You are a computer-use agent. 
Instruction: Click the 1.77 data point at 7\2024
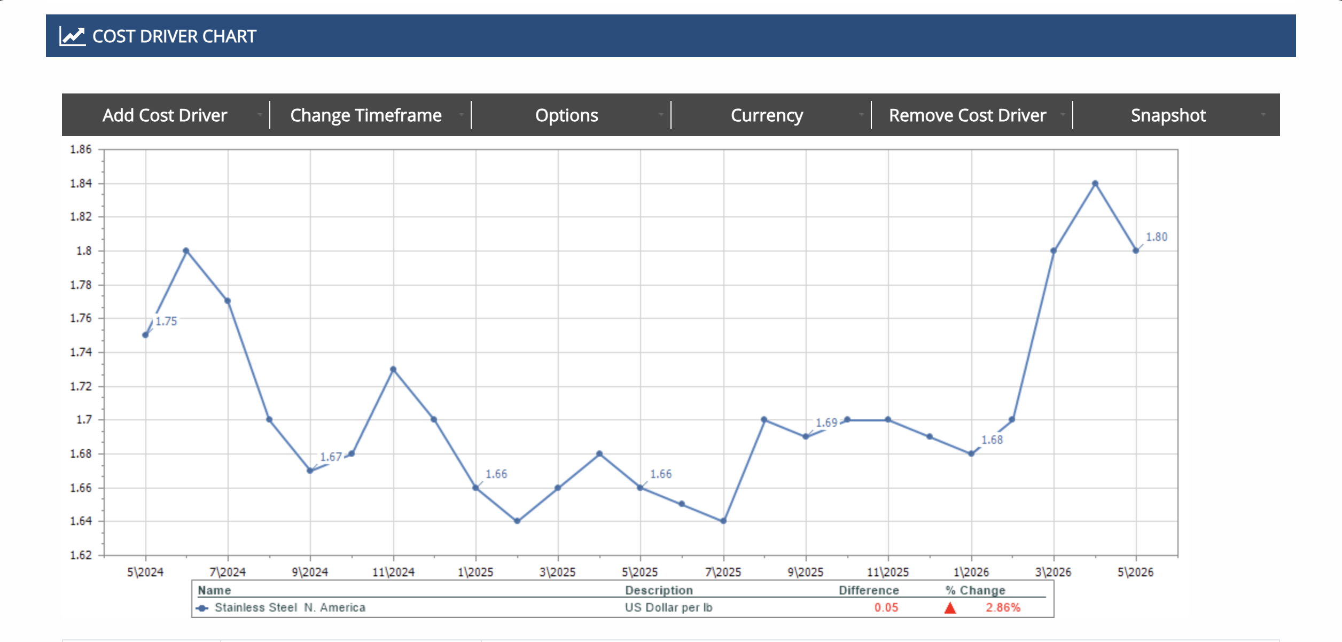coord(228,301)
